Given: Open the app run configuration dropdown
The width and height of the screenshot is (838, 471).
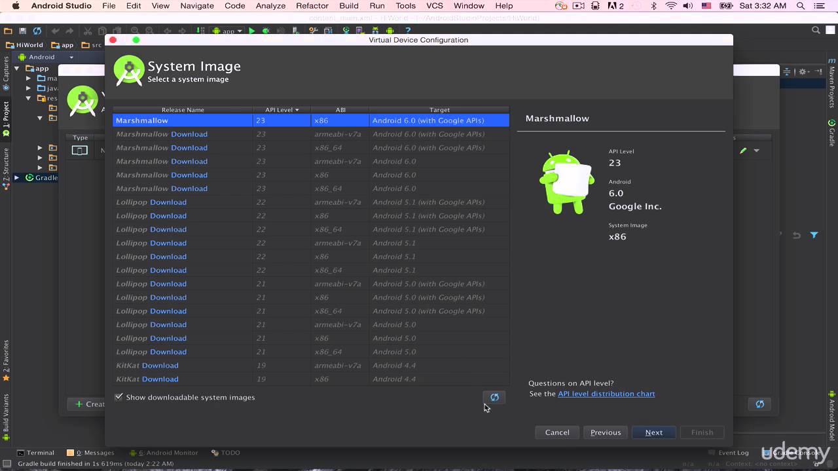Looking at the screenshot, I should click(227, 31).
